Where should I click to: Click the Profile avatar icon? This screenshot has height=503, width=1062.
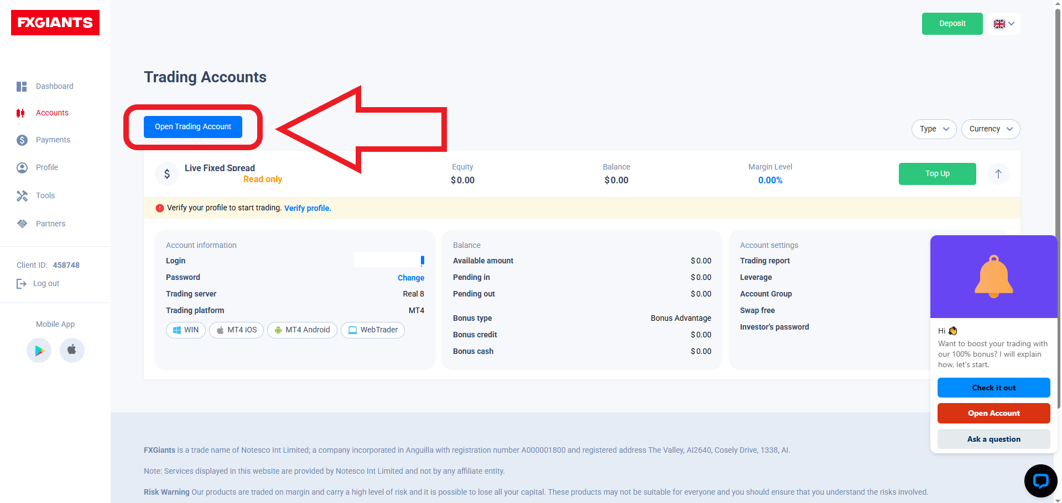(x=22, y=168)
